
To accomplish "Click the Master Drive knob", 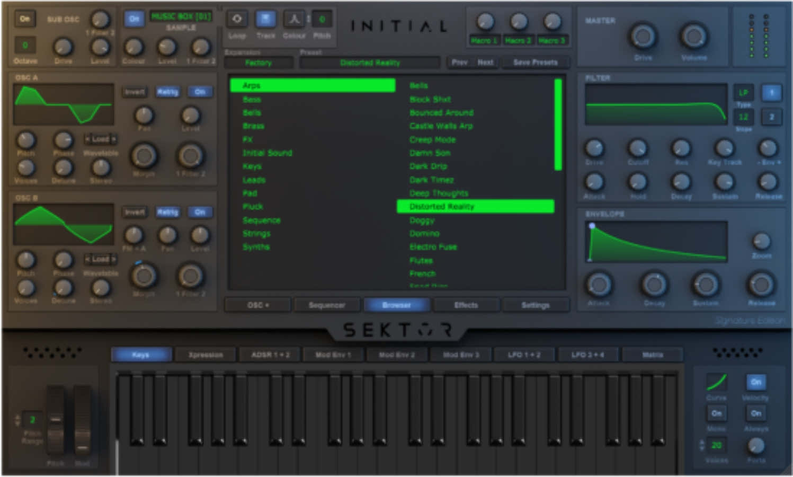I will [x=643, y=37].
